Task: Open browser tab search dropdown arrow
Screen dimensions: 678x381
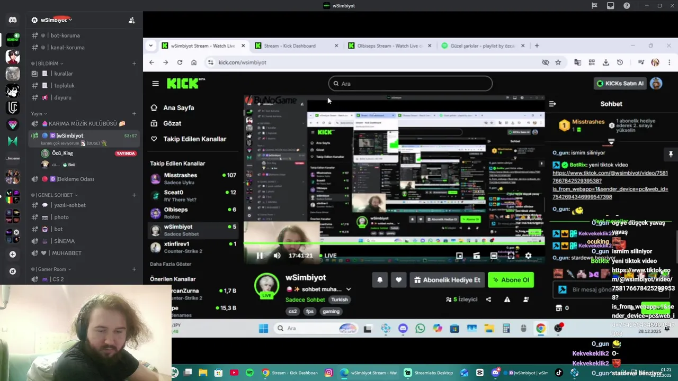Action: click(151, 46)
